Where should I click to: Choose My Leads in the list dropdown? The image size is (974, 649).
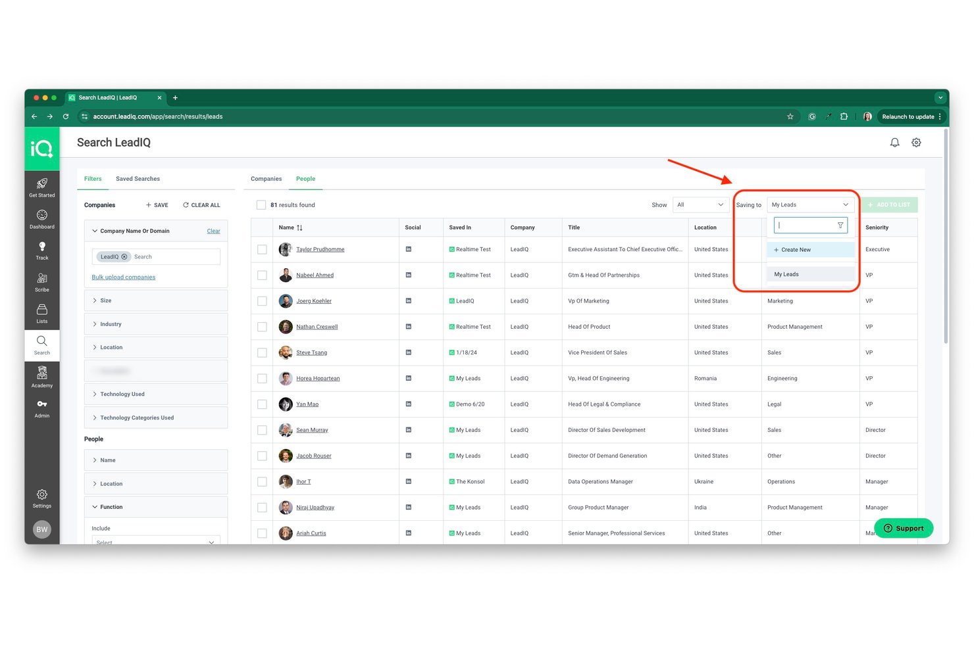(811, 274)
